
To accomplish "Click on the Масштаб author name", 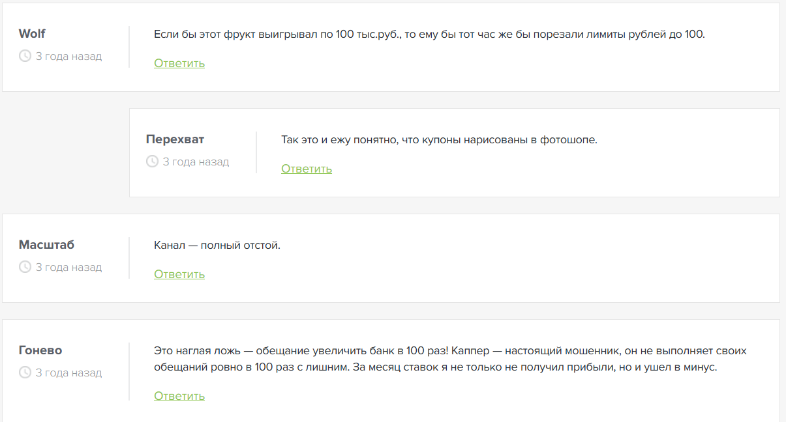I will 46,245.
